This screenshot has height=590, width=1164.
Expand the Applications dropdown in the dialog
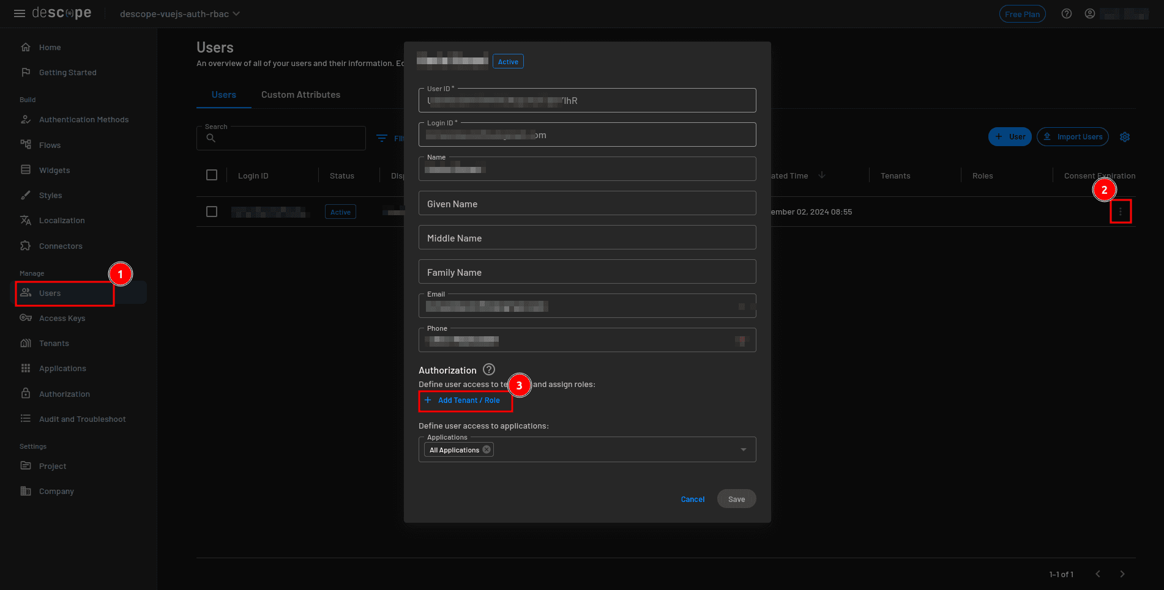[743, 449]
